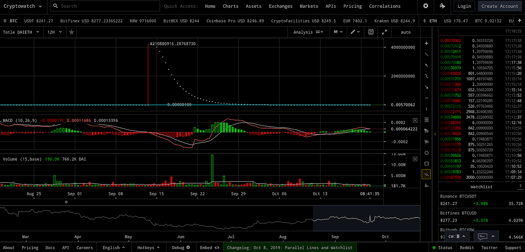Open the Cryptowatch logo menu
This screenshot has width=525, height=252.
click(22, 6)
